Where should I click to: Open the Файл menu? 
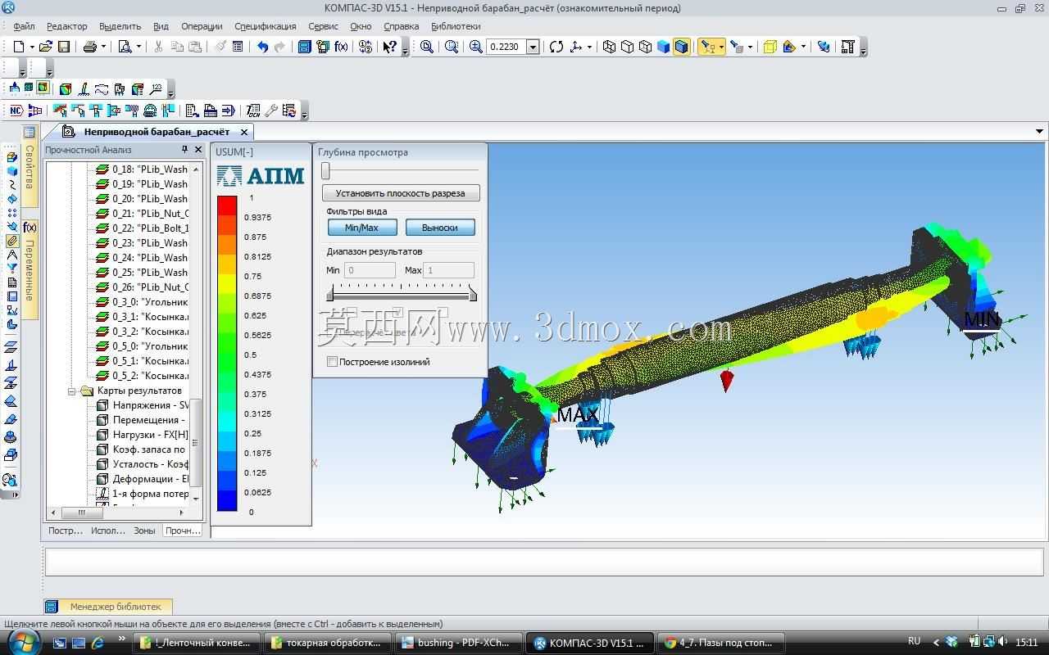(x=24, y=26)
